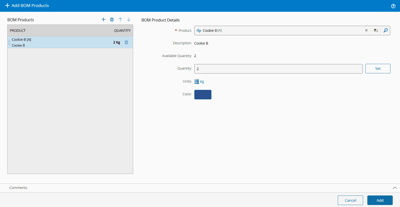Clear the Product field with the X icon
400x207 pixels.
click(x=366, y=31)
